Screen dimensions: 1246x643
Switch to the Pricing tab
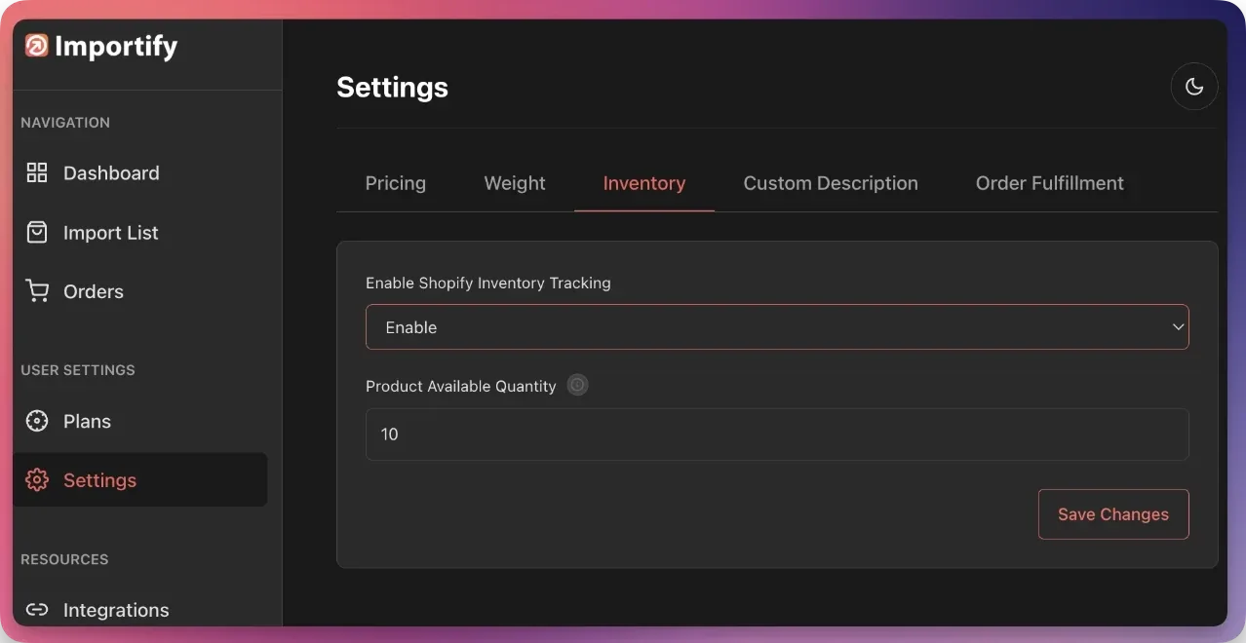point(396,183)
